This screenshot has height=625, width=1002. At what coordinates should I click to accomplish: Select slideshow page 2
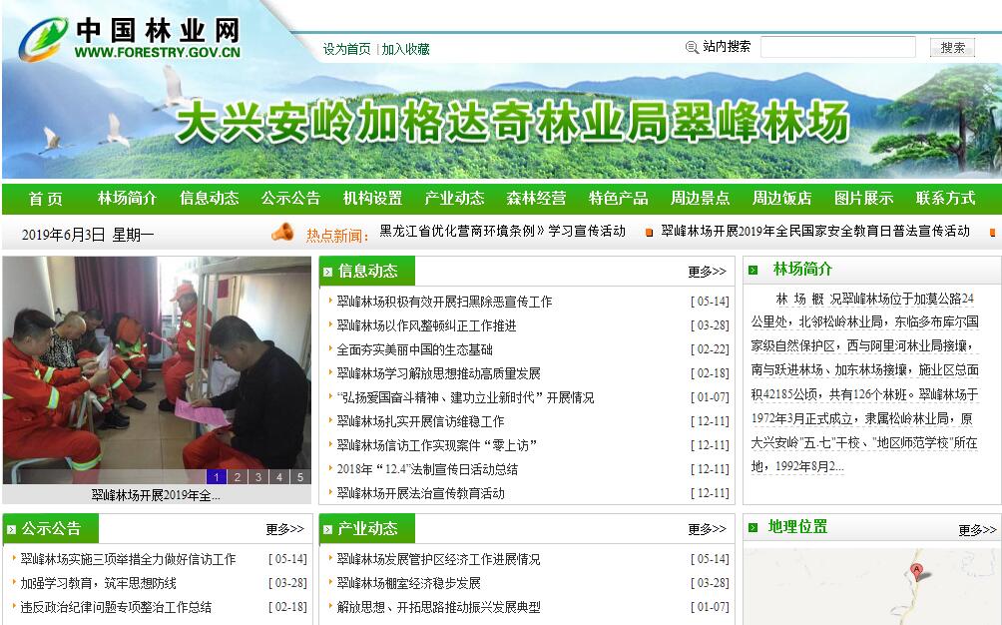click(238, 477)
